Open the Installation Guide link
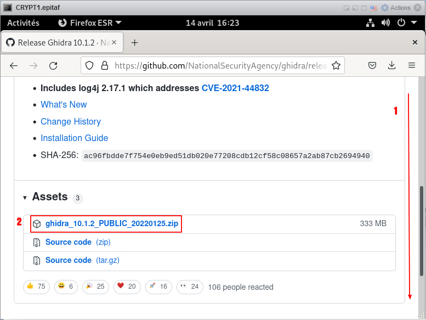 click(74, 138)
